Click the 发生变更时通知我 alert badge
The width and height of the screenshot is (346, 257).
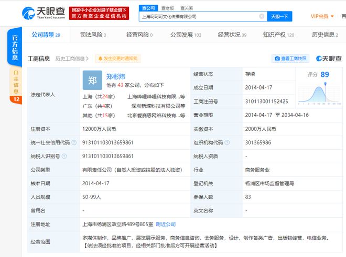click(117, 59)
